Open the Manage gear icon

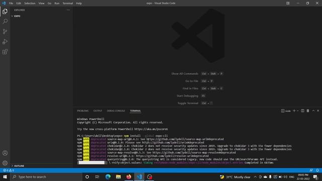pos(5,163)
